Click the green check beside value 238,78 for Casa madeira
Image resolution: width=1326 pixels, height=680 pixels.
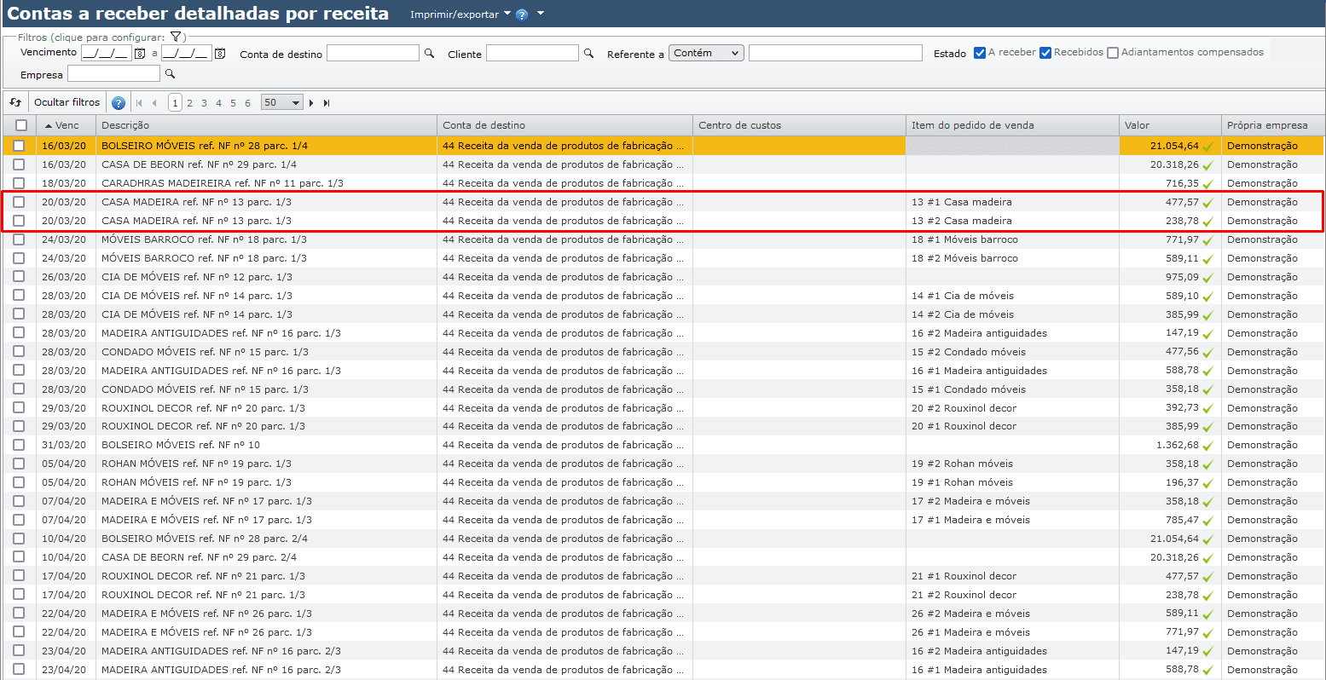(x=1207, y=222)
